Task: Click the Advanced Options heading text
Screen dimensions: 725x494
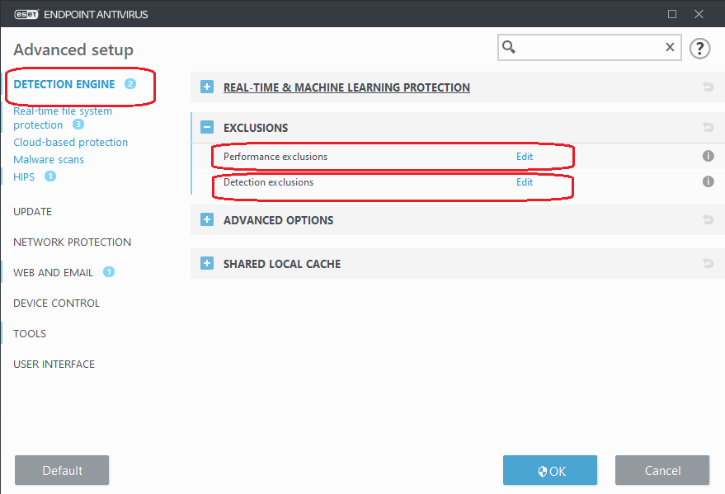Action: point(278,220)
